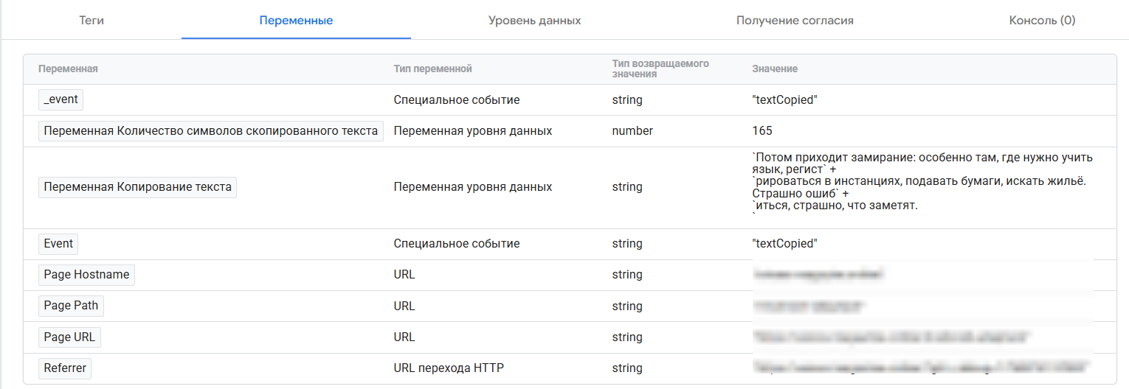Switch to the Теги tab
The image size is (1129, 389).
click(x=92, y=21)
